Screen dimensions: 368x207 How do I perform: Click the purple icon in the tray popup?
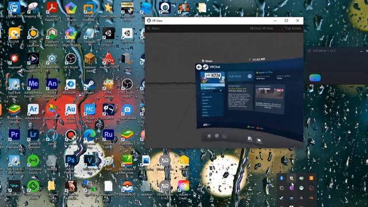click(x=292, y=188)
